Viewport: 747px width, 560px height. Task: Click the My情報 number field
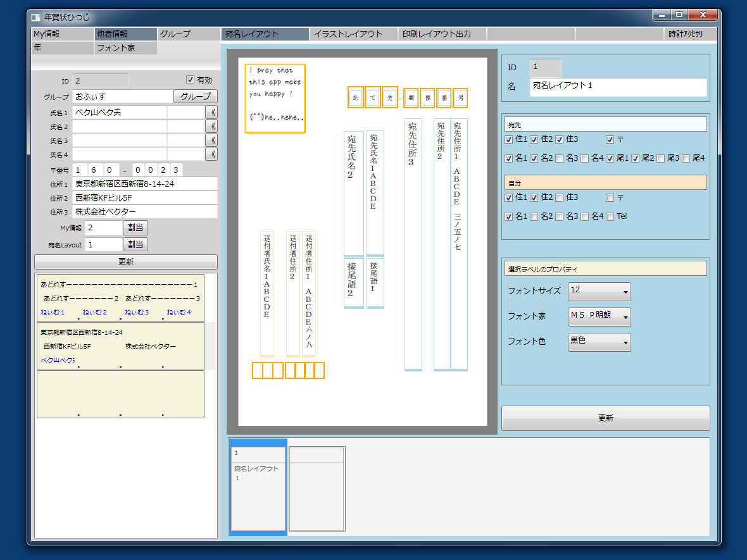click(103, 228)
